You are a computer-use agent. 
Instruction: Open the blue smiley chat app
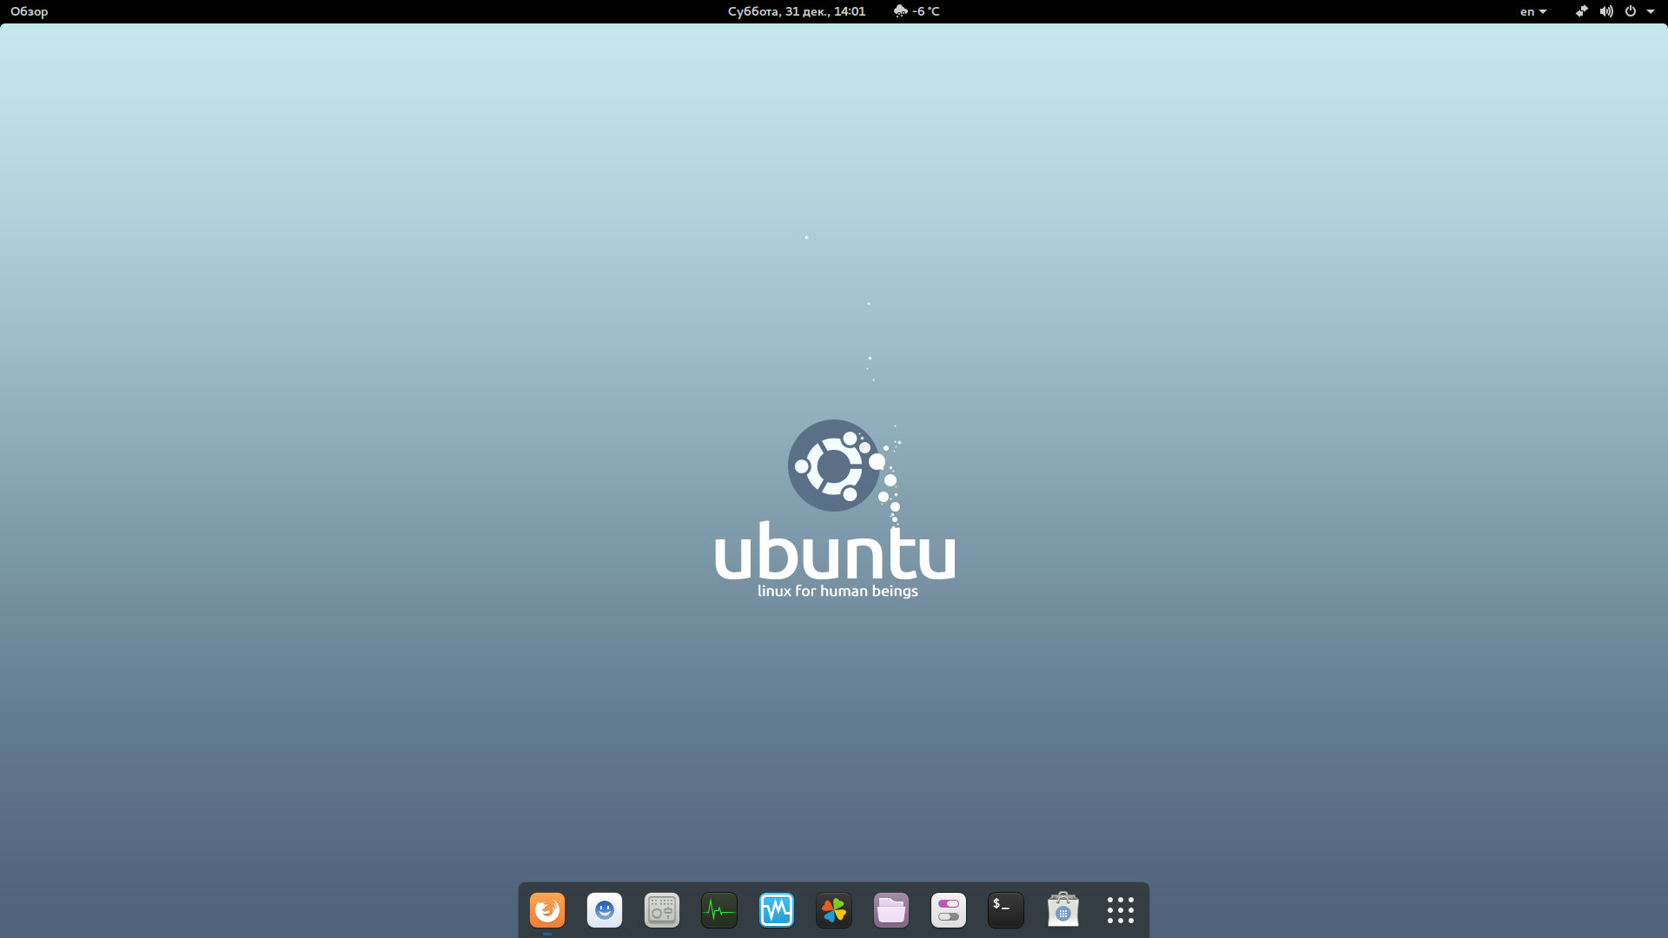click(x=605, y=910)
